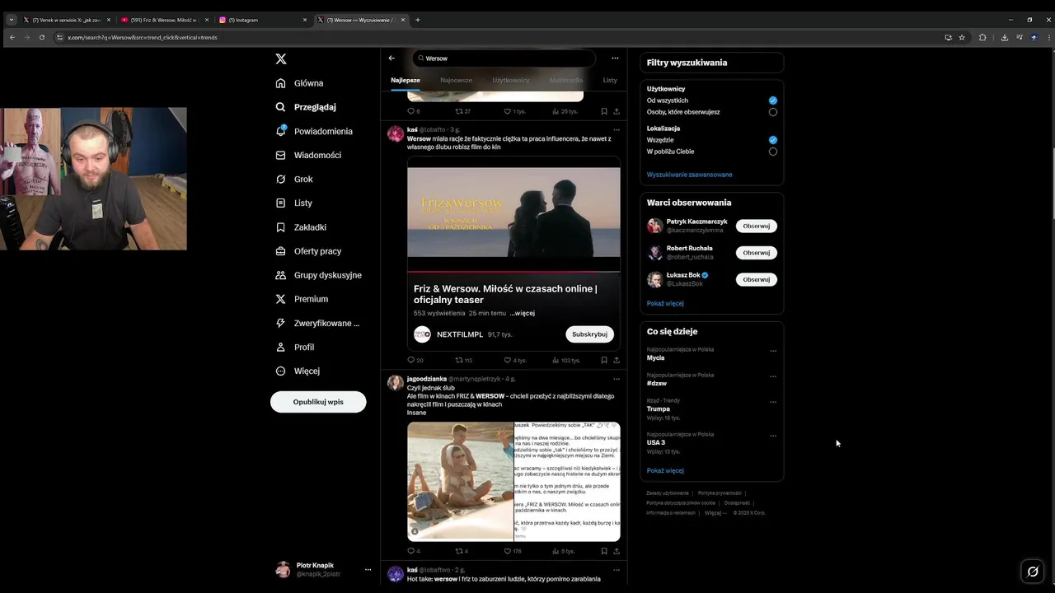Follow Łukasz Bok

[x=756, y=279]
